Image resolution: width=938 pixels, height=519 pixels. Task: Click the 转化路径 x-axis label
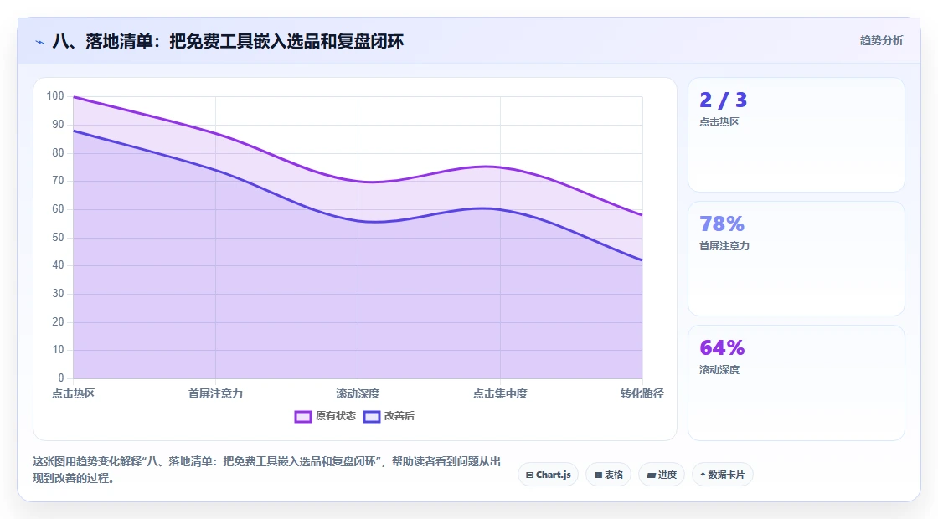click(x=642, y=393)
